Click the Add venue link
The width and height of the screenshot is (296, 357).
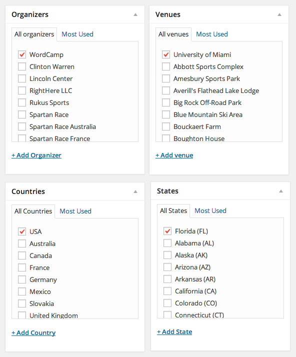tap(174, 155)
